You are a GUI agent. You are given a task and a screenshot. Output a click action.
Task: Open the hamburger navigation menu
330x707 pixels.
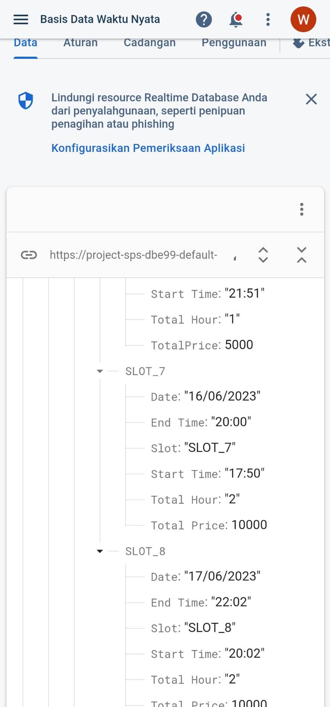21,19
